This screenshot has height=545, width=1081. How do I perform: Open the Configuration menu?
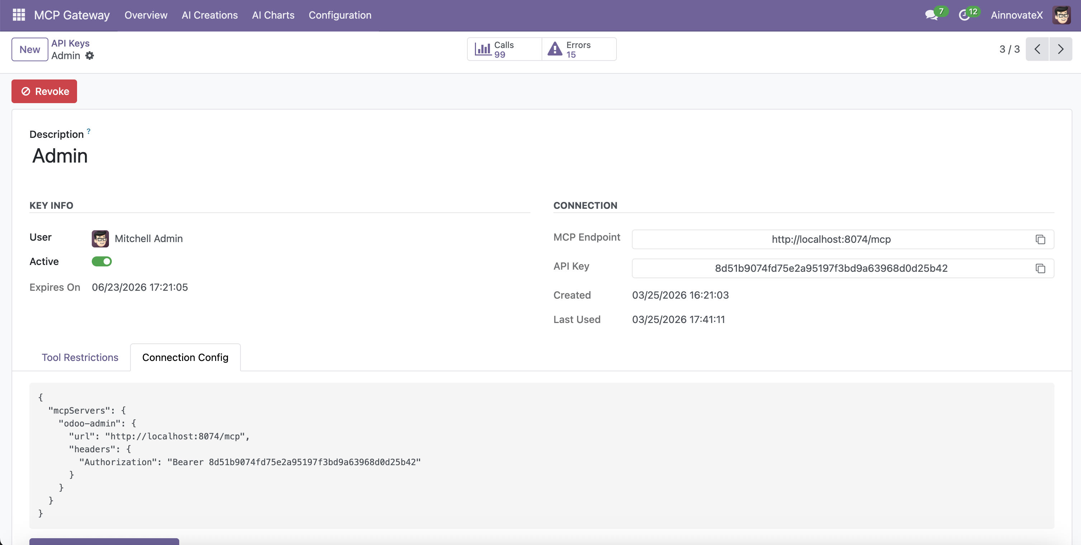(x=340, y=15)
